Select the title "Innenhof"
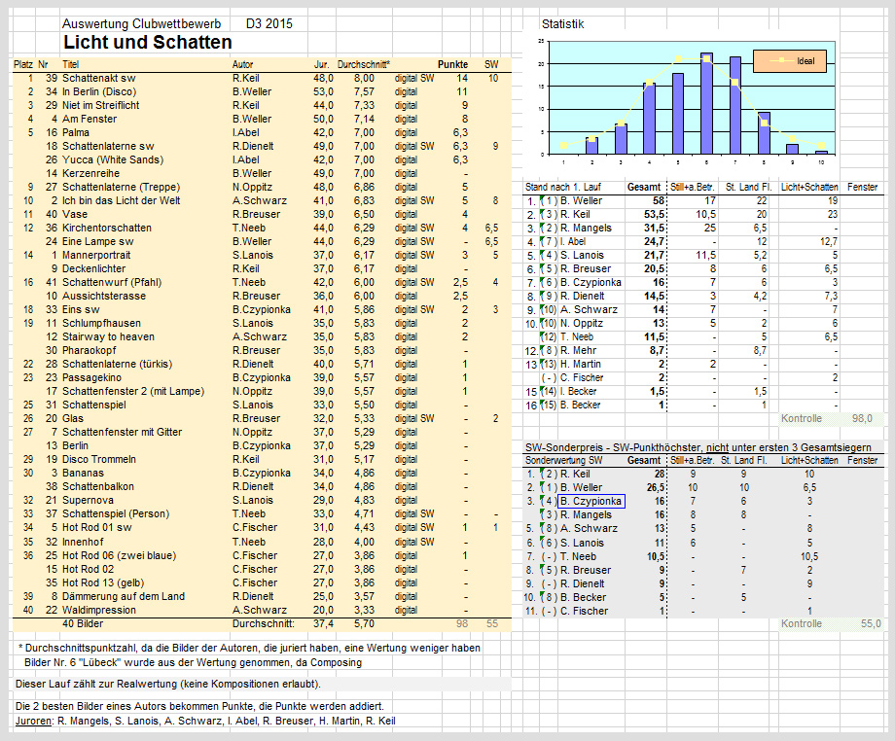 coord(83,543)
